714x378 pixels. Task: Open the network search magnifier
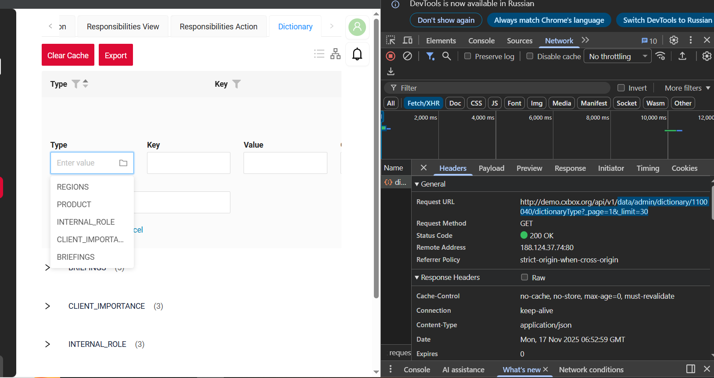point(446,56)
